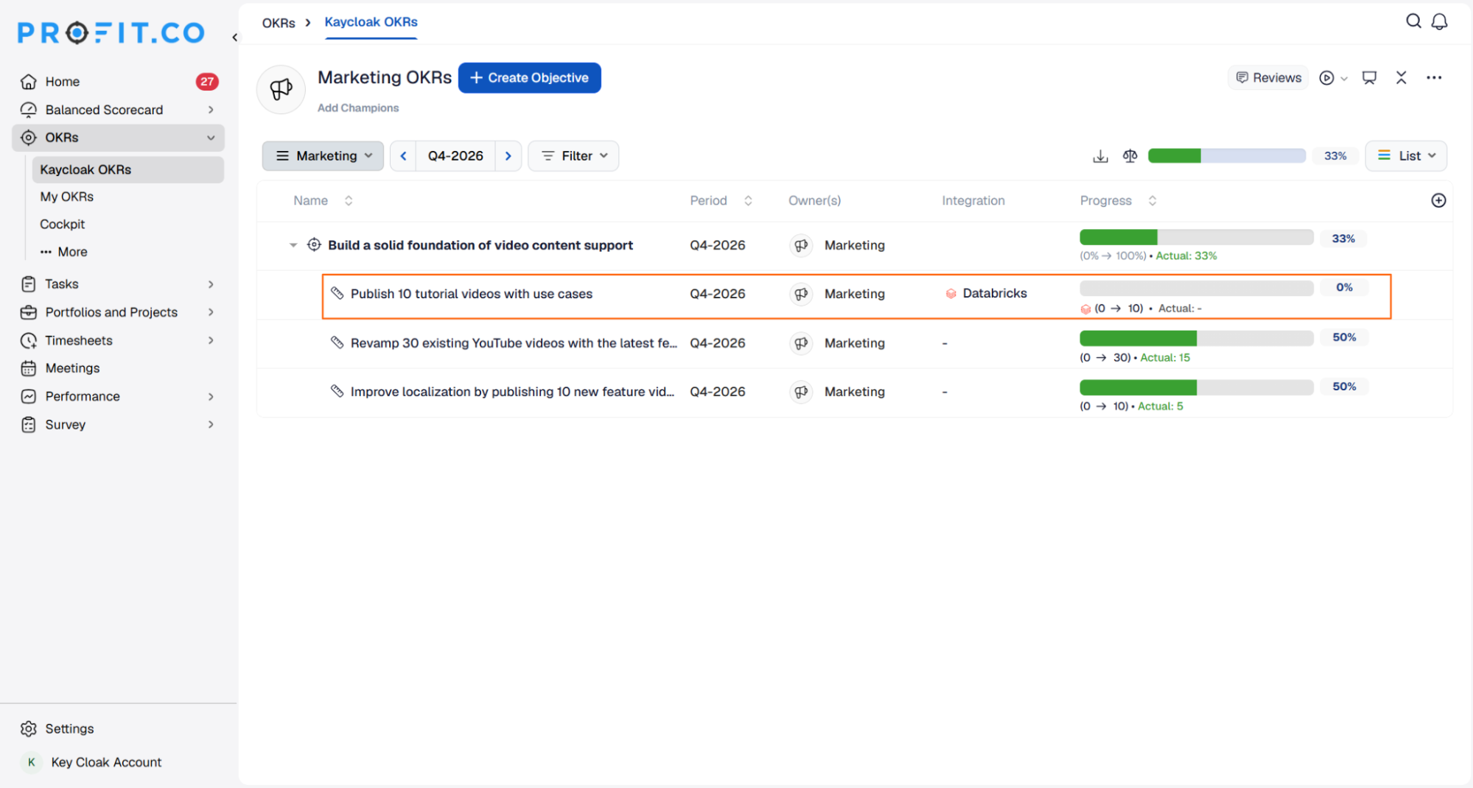Click the Marketing megaphone department icon
Viewport: 1473px width, 788px height.
tap(281, 90)
